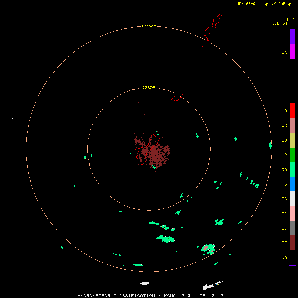Viewport: 298px width, 298px height.
Task: Click the RF legend label
Action: (x=284, y=37)
